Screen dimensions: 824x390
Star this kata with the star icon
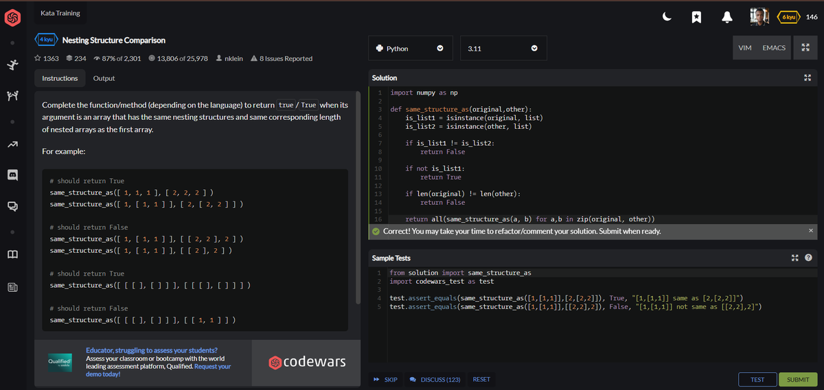click(38, 58)
